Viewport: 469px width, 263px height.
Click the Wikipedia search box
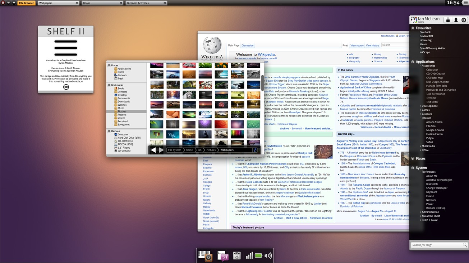coord(395,45)
